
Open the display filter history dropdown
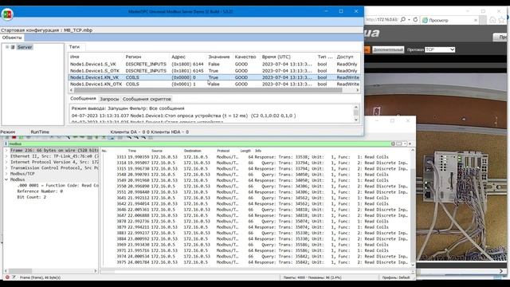coord(405,143)
